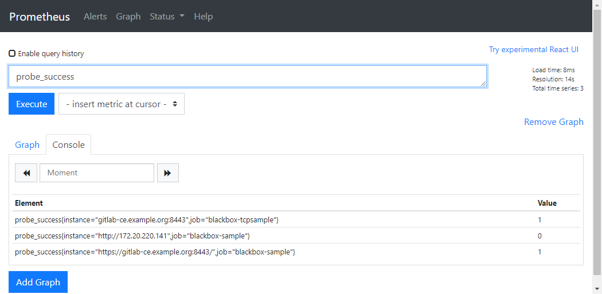
Task: Click the Load time: 8ms text
Action: (x=553, y=70)
